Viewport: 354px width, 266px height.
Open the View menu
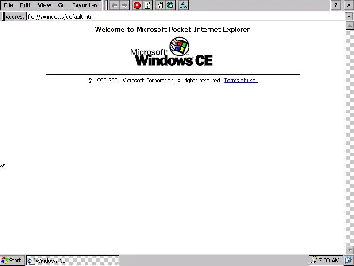click(44, 5)
